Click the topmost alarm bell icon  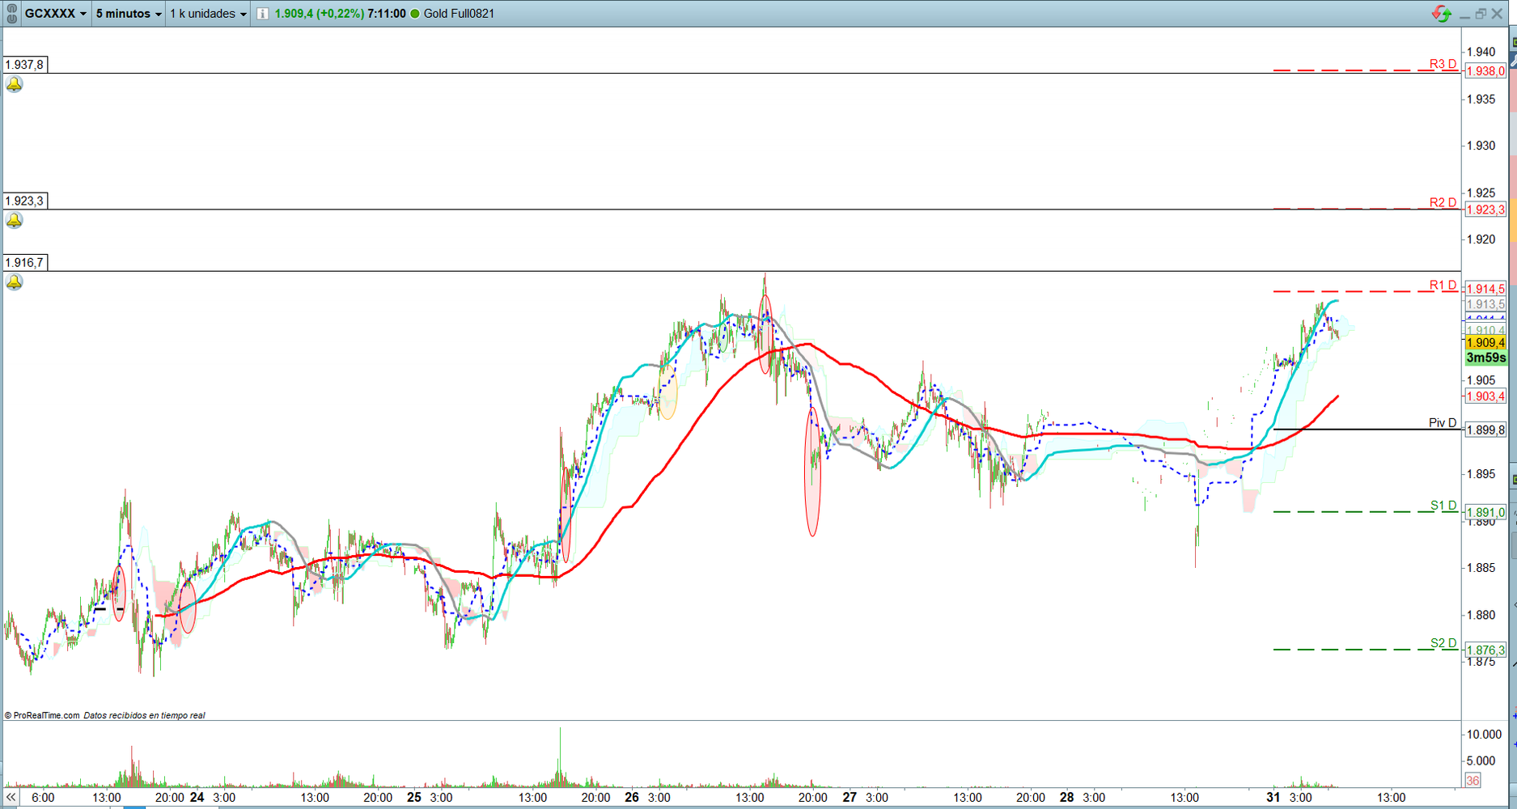[x=14, y=84]
